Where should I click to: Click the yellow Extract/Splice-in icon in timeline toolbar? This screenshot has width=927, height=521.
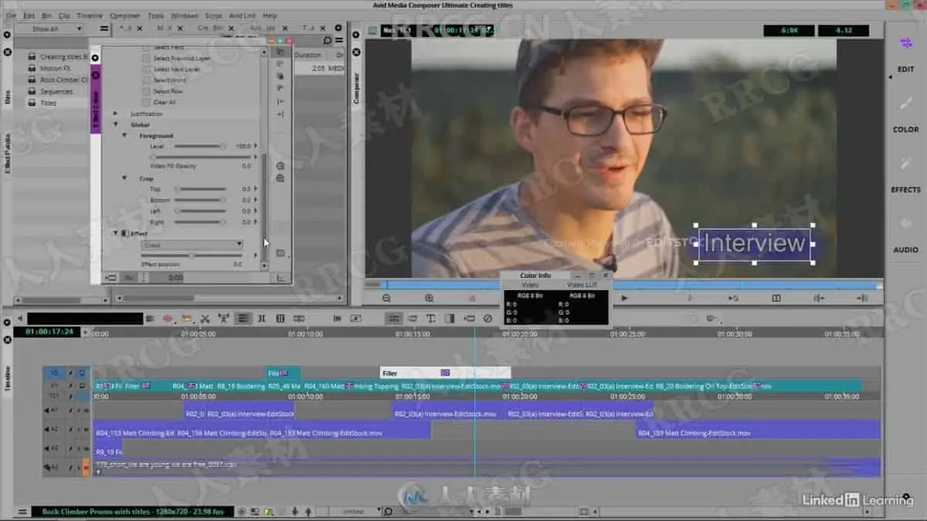(x=187, y=318)
